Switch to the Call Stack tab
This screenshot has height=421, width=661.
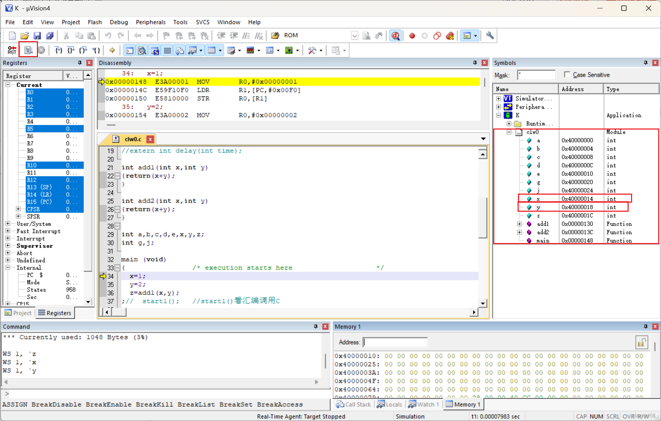[354, 404]
